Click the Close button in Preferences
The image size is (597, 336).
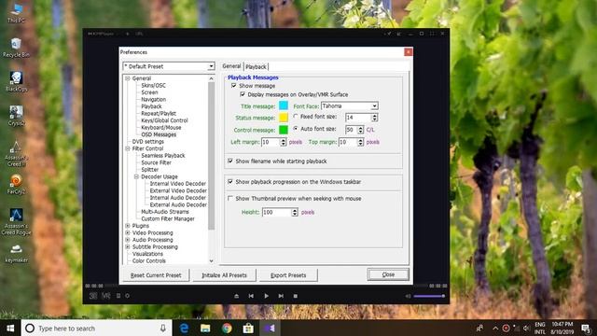(388, 274)
